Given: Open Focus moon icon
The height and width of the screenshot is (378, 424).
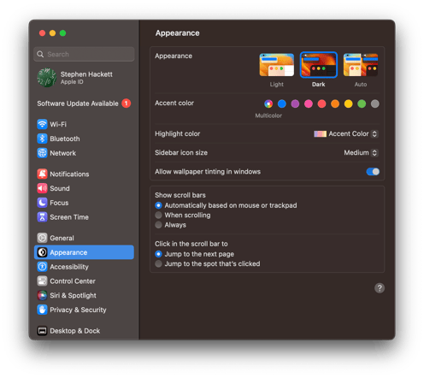Looking at the screenshot, I should [x=42, y=203].
